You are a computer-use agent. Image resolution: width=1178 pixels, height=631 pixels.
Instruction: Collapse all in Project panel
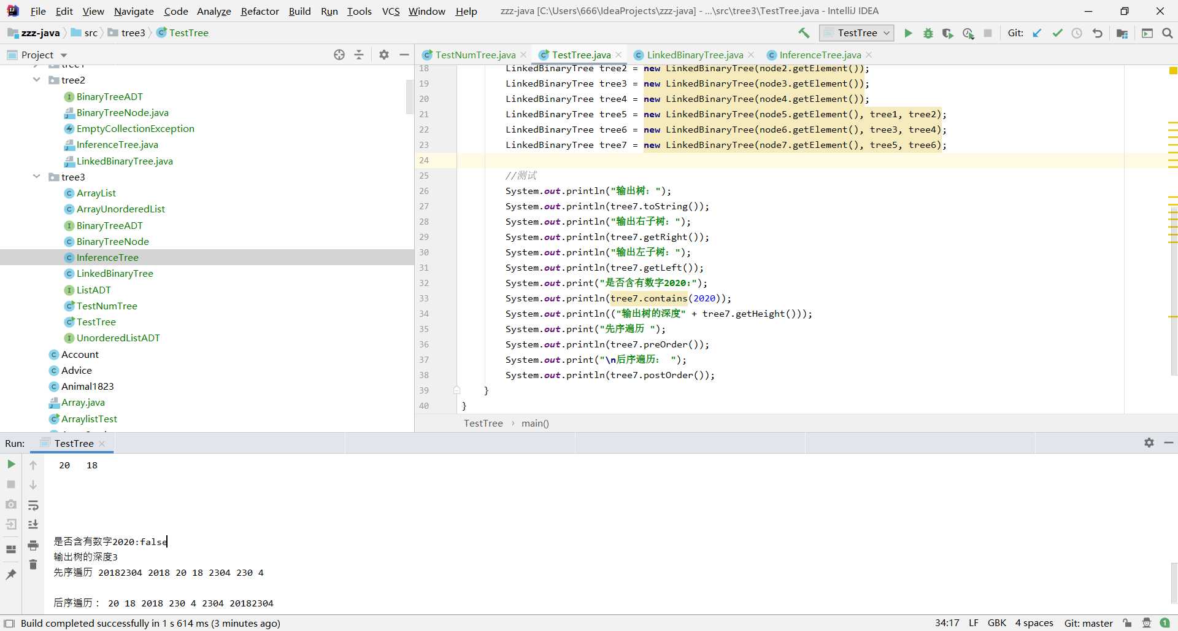tap(359, 55)
